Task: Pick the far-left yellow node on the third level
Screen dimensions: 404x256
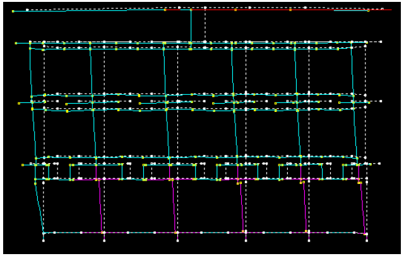Action: 20,102
